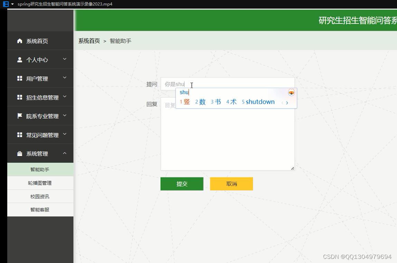Click the briefcase icon beside 系统管理
The width and height of the screenshot is (397, 263).
[x=20, y=154]
